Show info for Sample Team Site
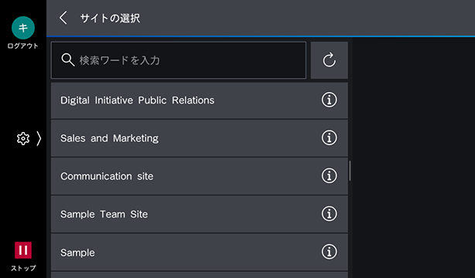 click(x=330, y=214)
